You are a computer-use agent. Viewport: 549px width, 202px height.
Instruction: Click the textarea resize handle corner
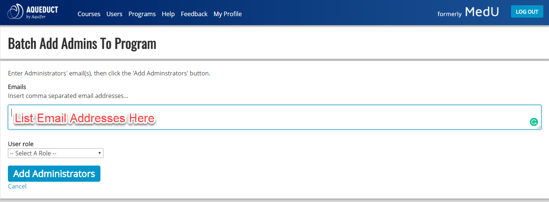539,127
